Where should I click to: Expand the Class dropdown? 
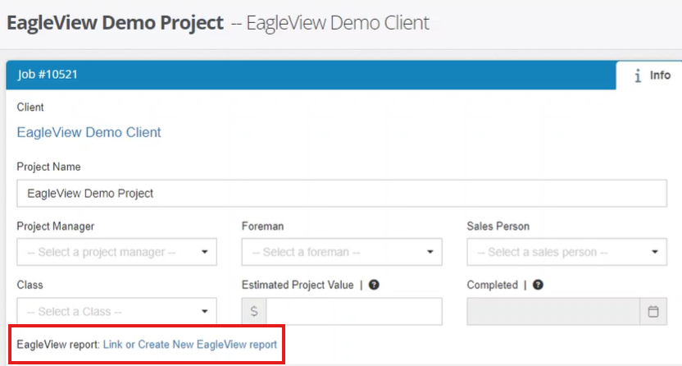[116, 311]
